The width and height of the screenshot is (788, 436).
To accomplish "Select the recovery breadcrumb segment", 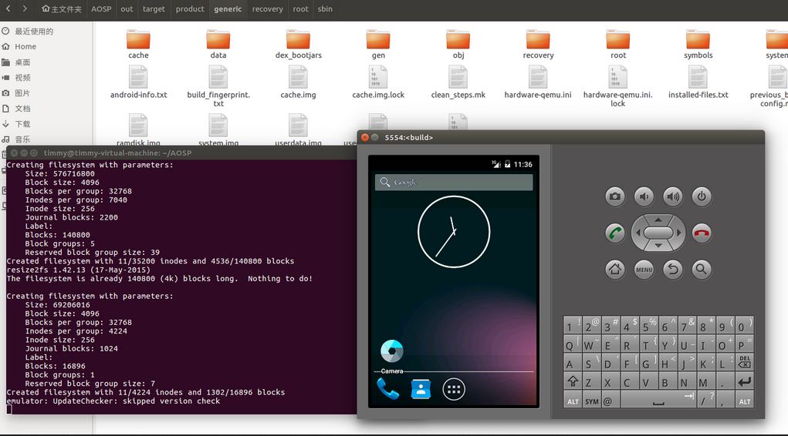I will [267, 9].
